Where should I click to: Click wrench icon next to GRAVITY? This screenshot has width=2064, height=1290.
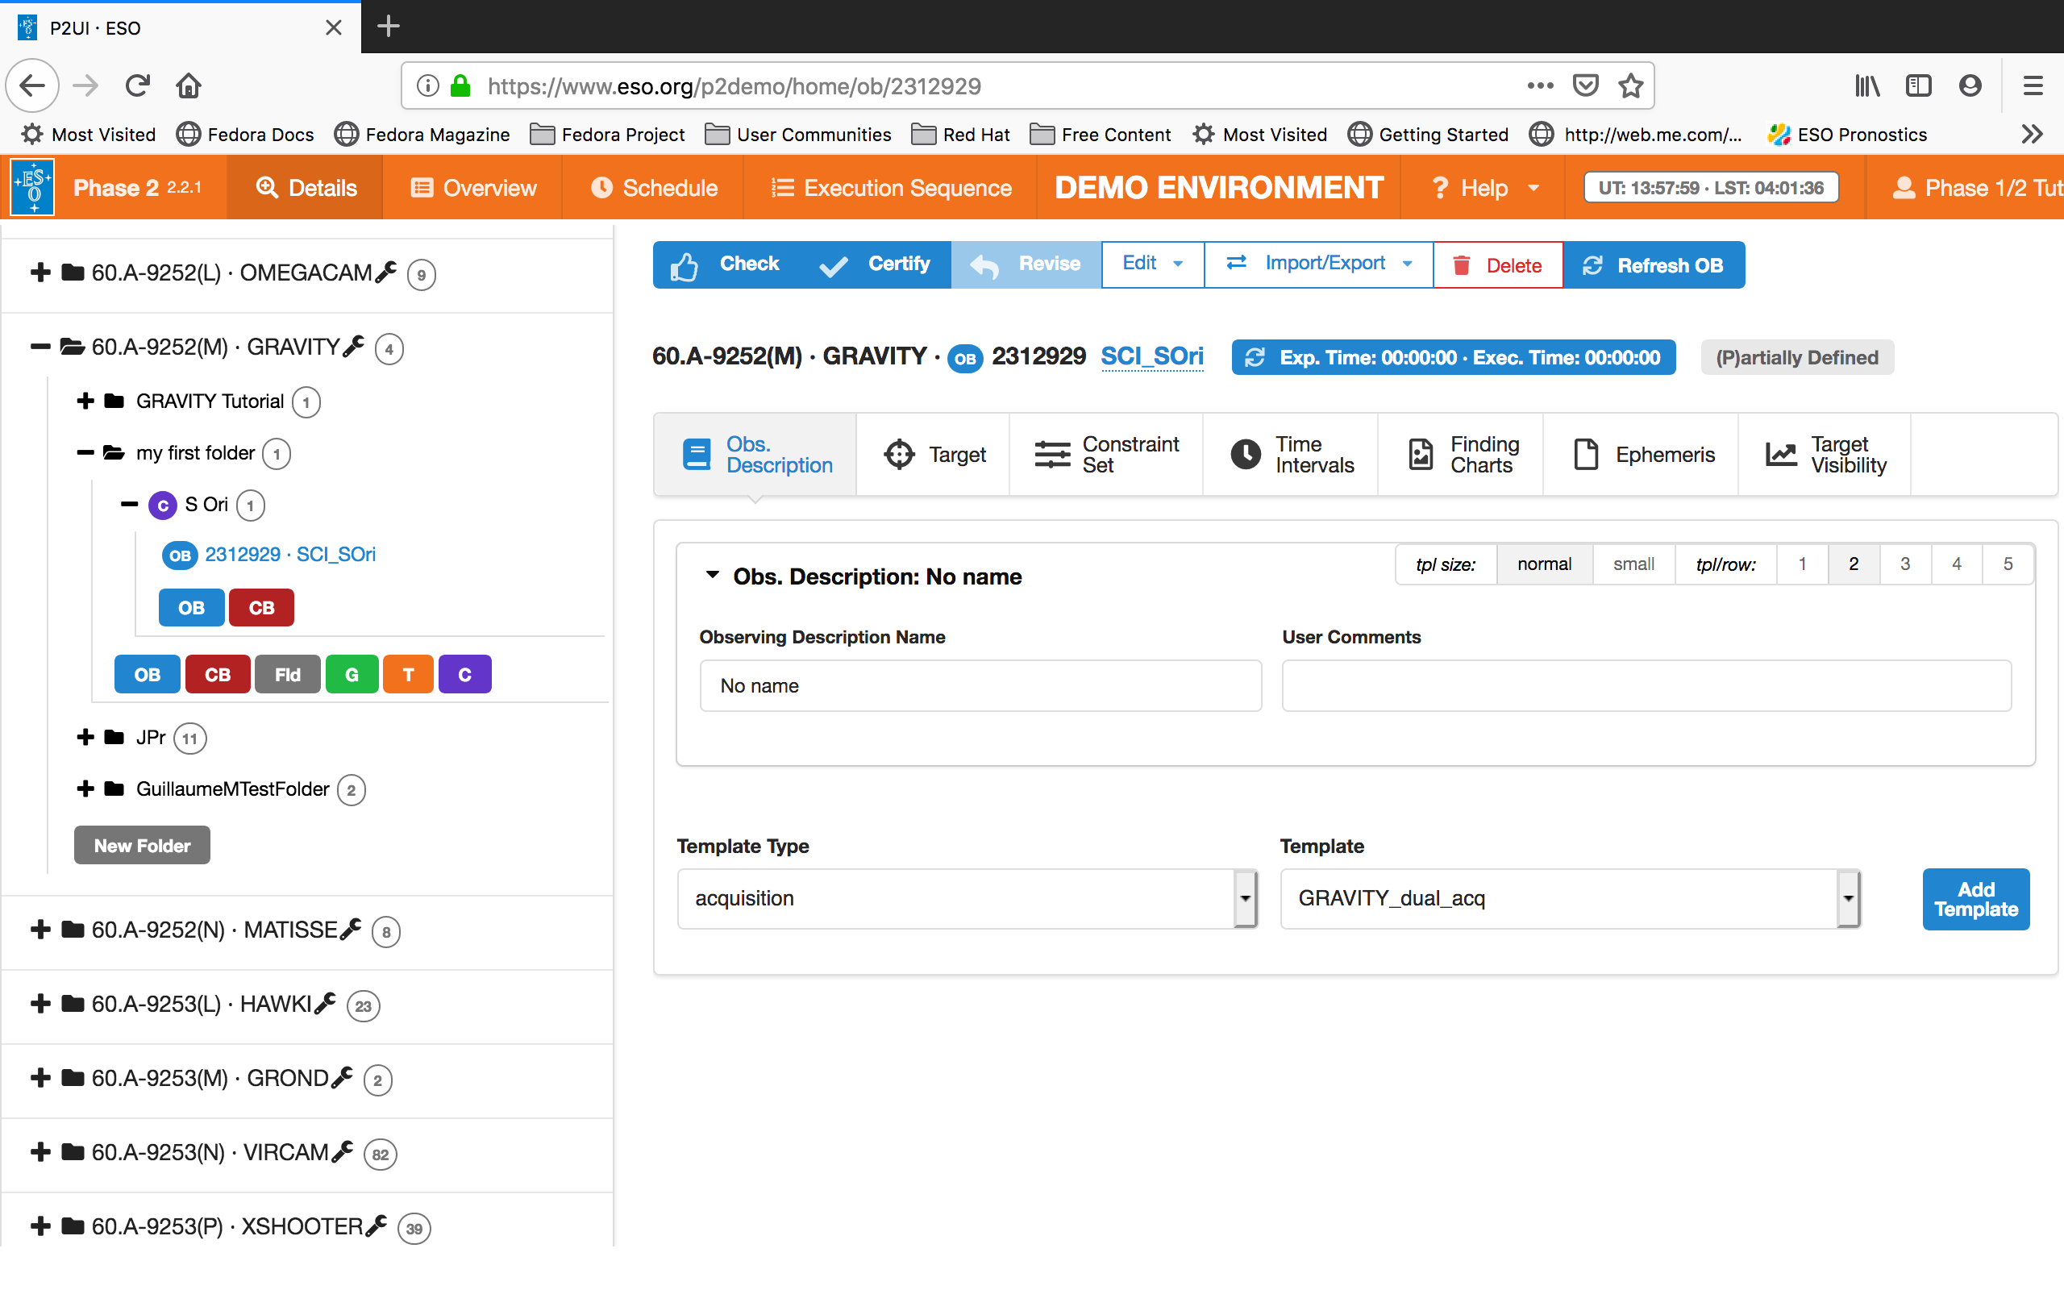click(x=354, y=347)
